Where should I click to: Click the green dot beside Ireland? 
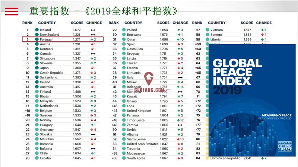[37, 82]
